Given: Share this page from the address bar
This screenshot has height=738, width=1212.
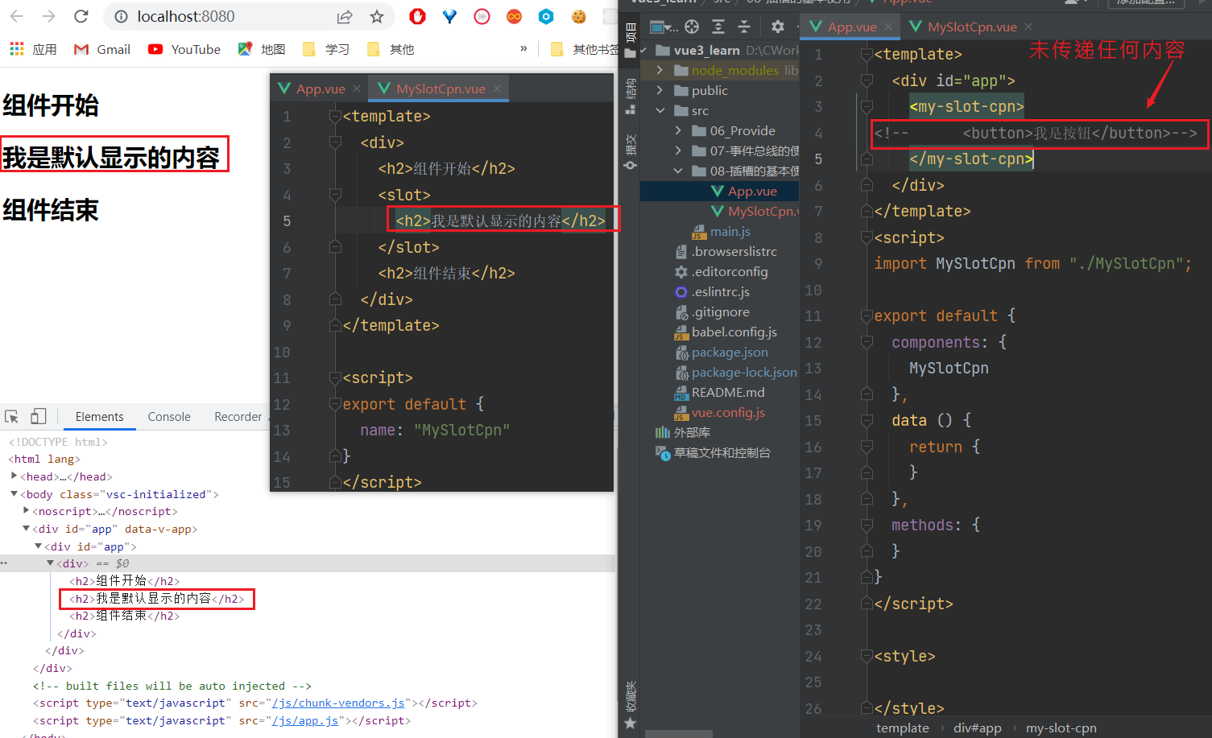Looking at the screenshot, I should pyautogui.click(x=345, y=16).
